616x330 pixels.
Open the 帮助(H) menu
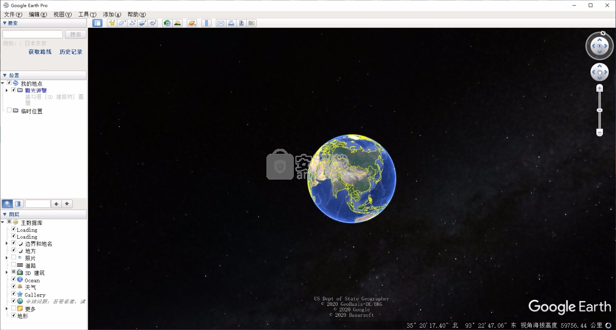point(137,14)
